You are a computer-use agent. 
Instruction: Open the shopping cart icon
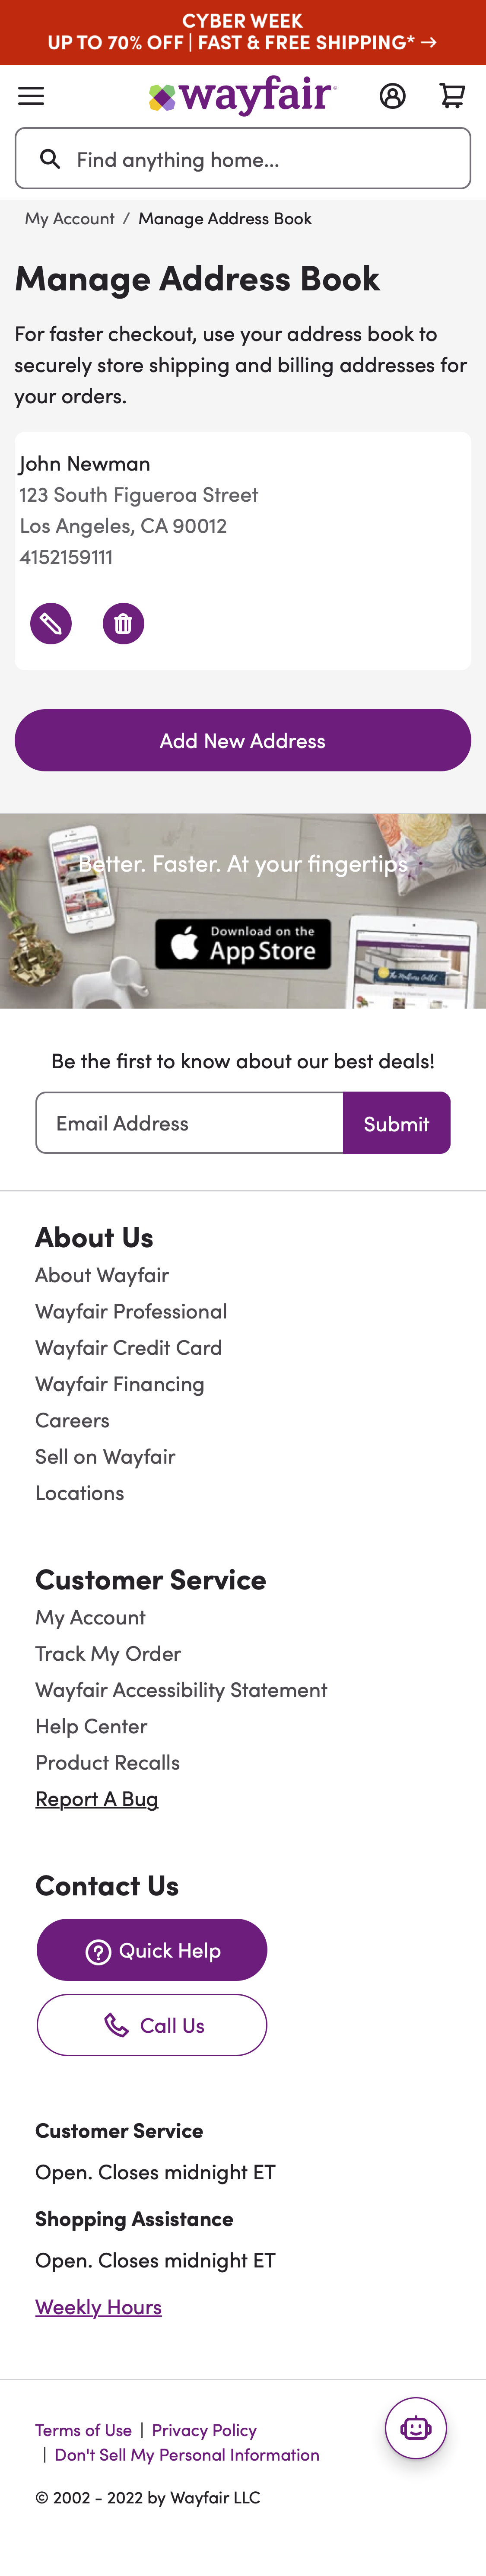(x=452, y=96)
